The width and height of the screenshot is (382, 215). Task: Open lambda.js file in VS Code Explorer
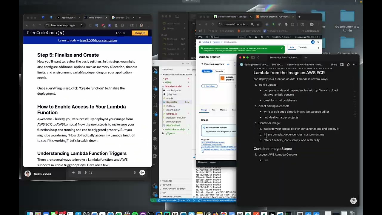click(171, 114)
